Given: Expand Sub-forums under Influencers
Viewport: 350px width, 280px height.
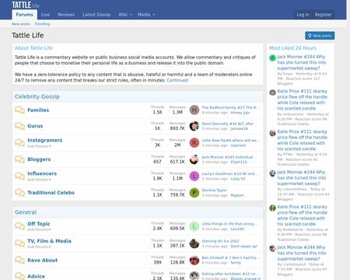Looking at the screenshot, I should pyautogui.click(x=39, y=180).
